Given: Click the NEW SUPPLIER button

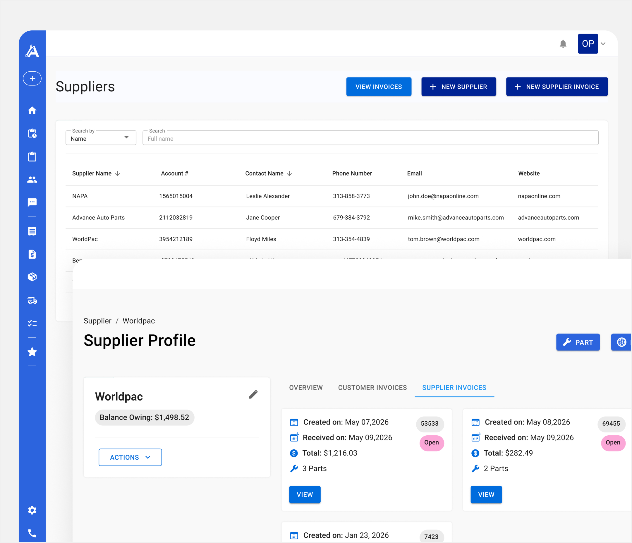Looking at the screenshot, I should tap(458, 87).
